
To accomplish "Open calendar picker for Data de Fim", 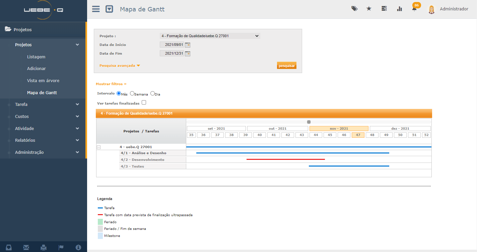I will point(188,54).
